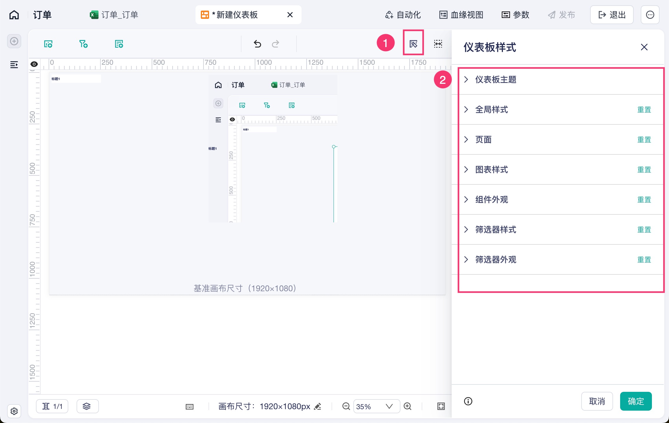
Task: Go to the home icon in the top bar
Action: click(x=14, y=15)
